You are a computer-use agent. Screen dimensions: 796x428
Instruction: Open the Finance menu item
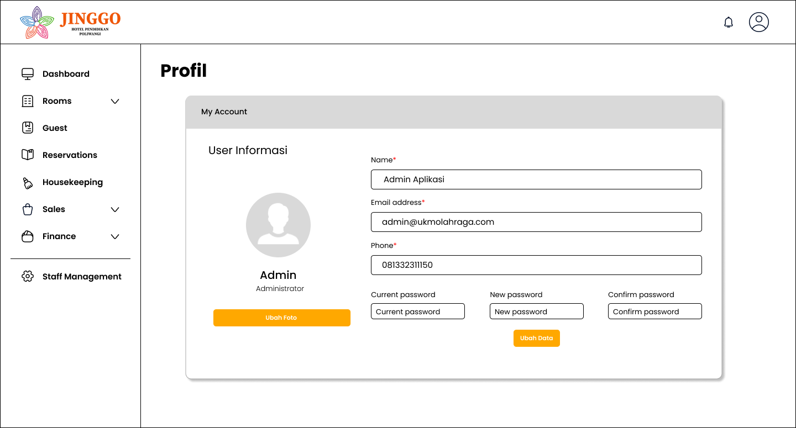(59, 236)
